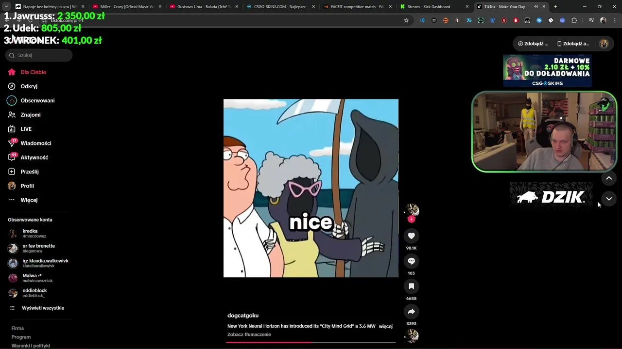622x349 pixels.
Task: Open the uBlock Origin red shield extension
Action: tap(504, 20)
